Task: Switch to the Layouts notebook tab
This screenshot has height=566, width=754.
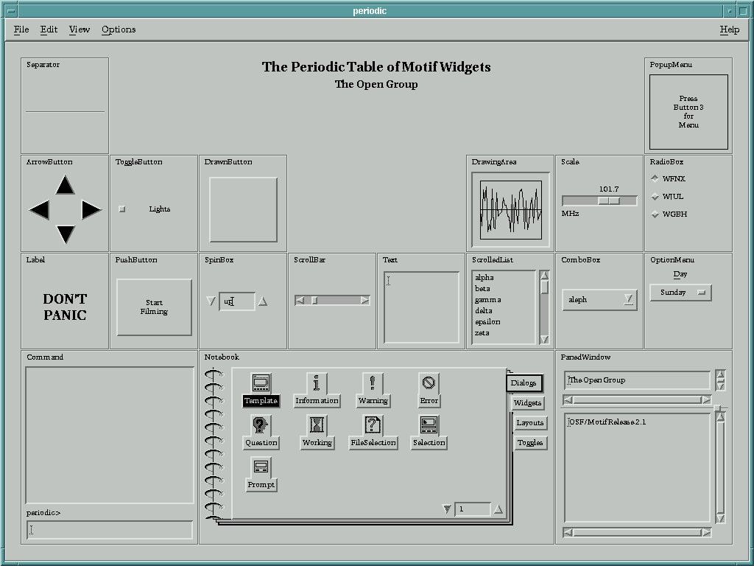Action: [529, 423]
